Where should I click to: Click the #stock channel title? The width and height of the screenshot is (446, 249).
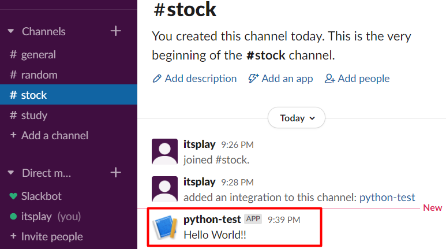click(x=185, y=9)
